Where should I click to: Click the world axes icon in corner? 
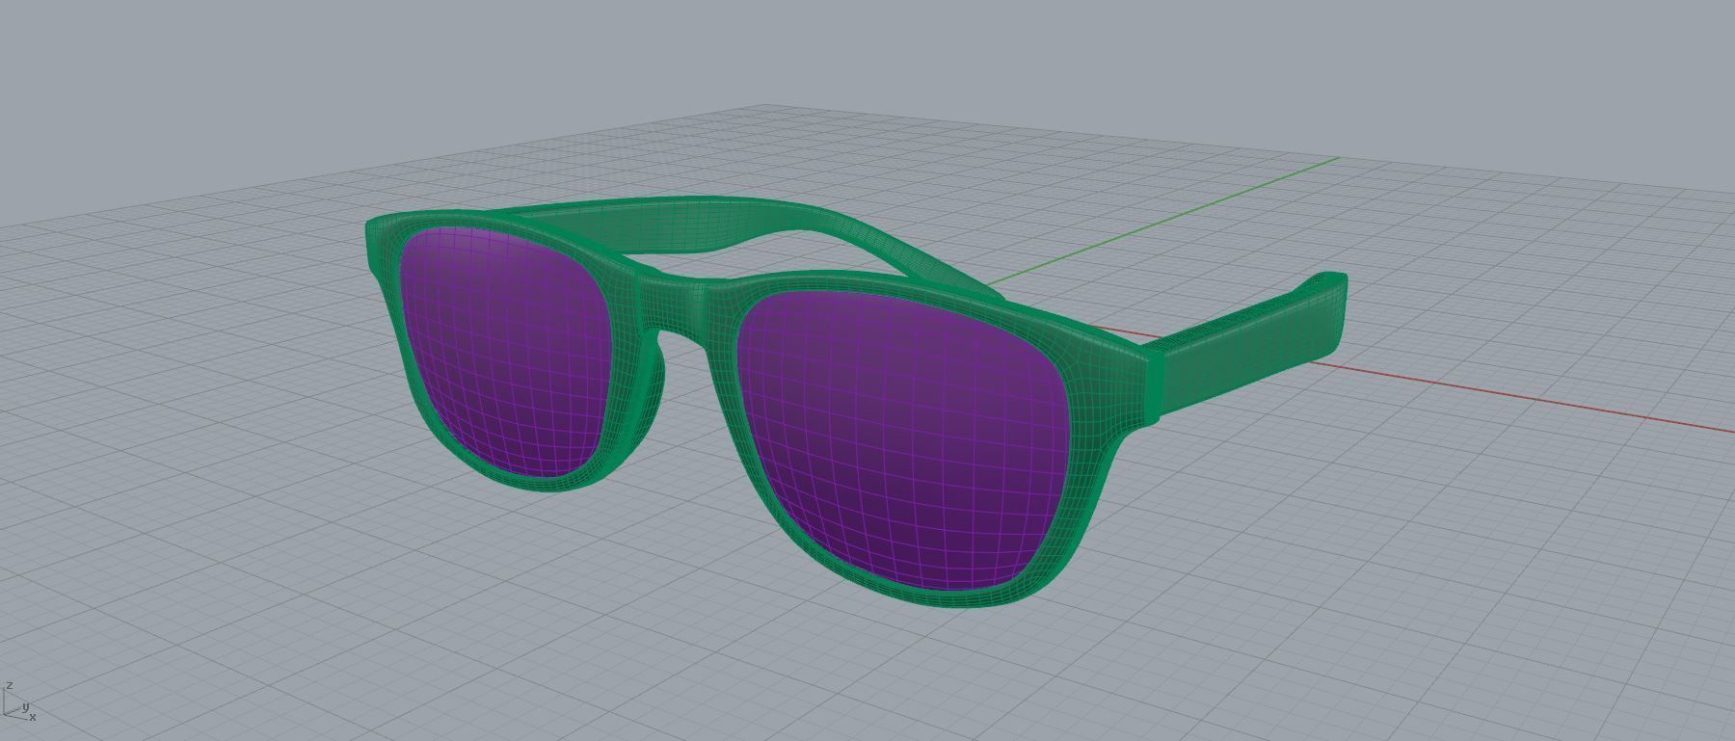[x=18, y=703]
